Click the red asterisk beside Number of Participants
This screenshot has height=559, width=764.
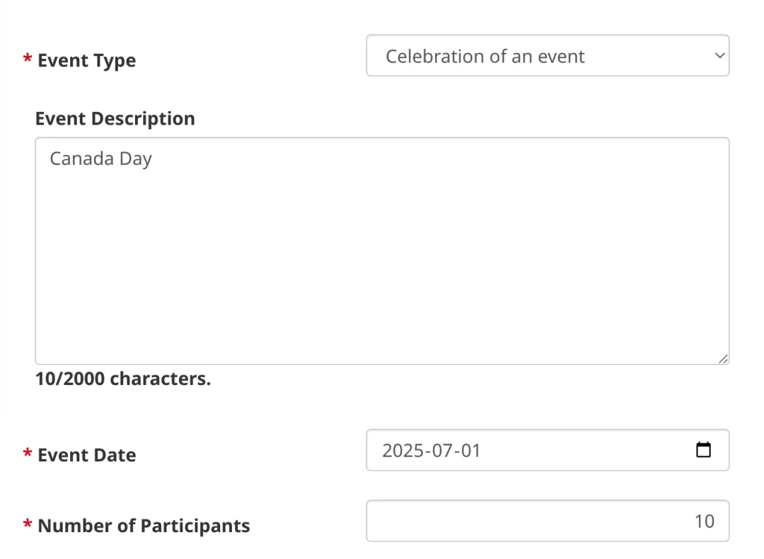[27, 524]
